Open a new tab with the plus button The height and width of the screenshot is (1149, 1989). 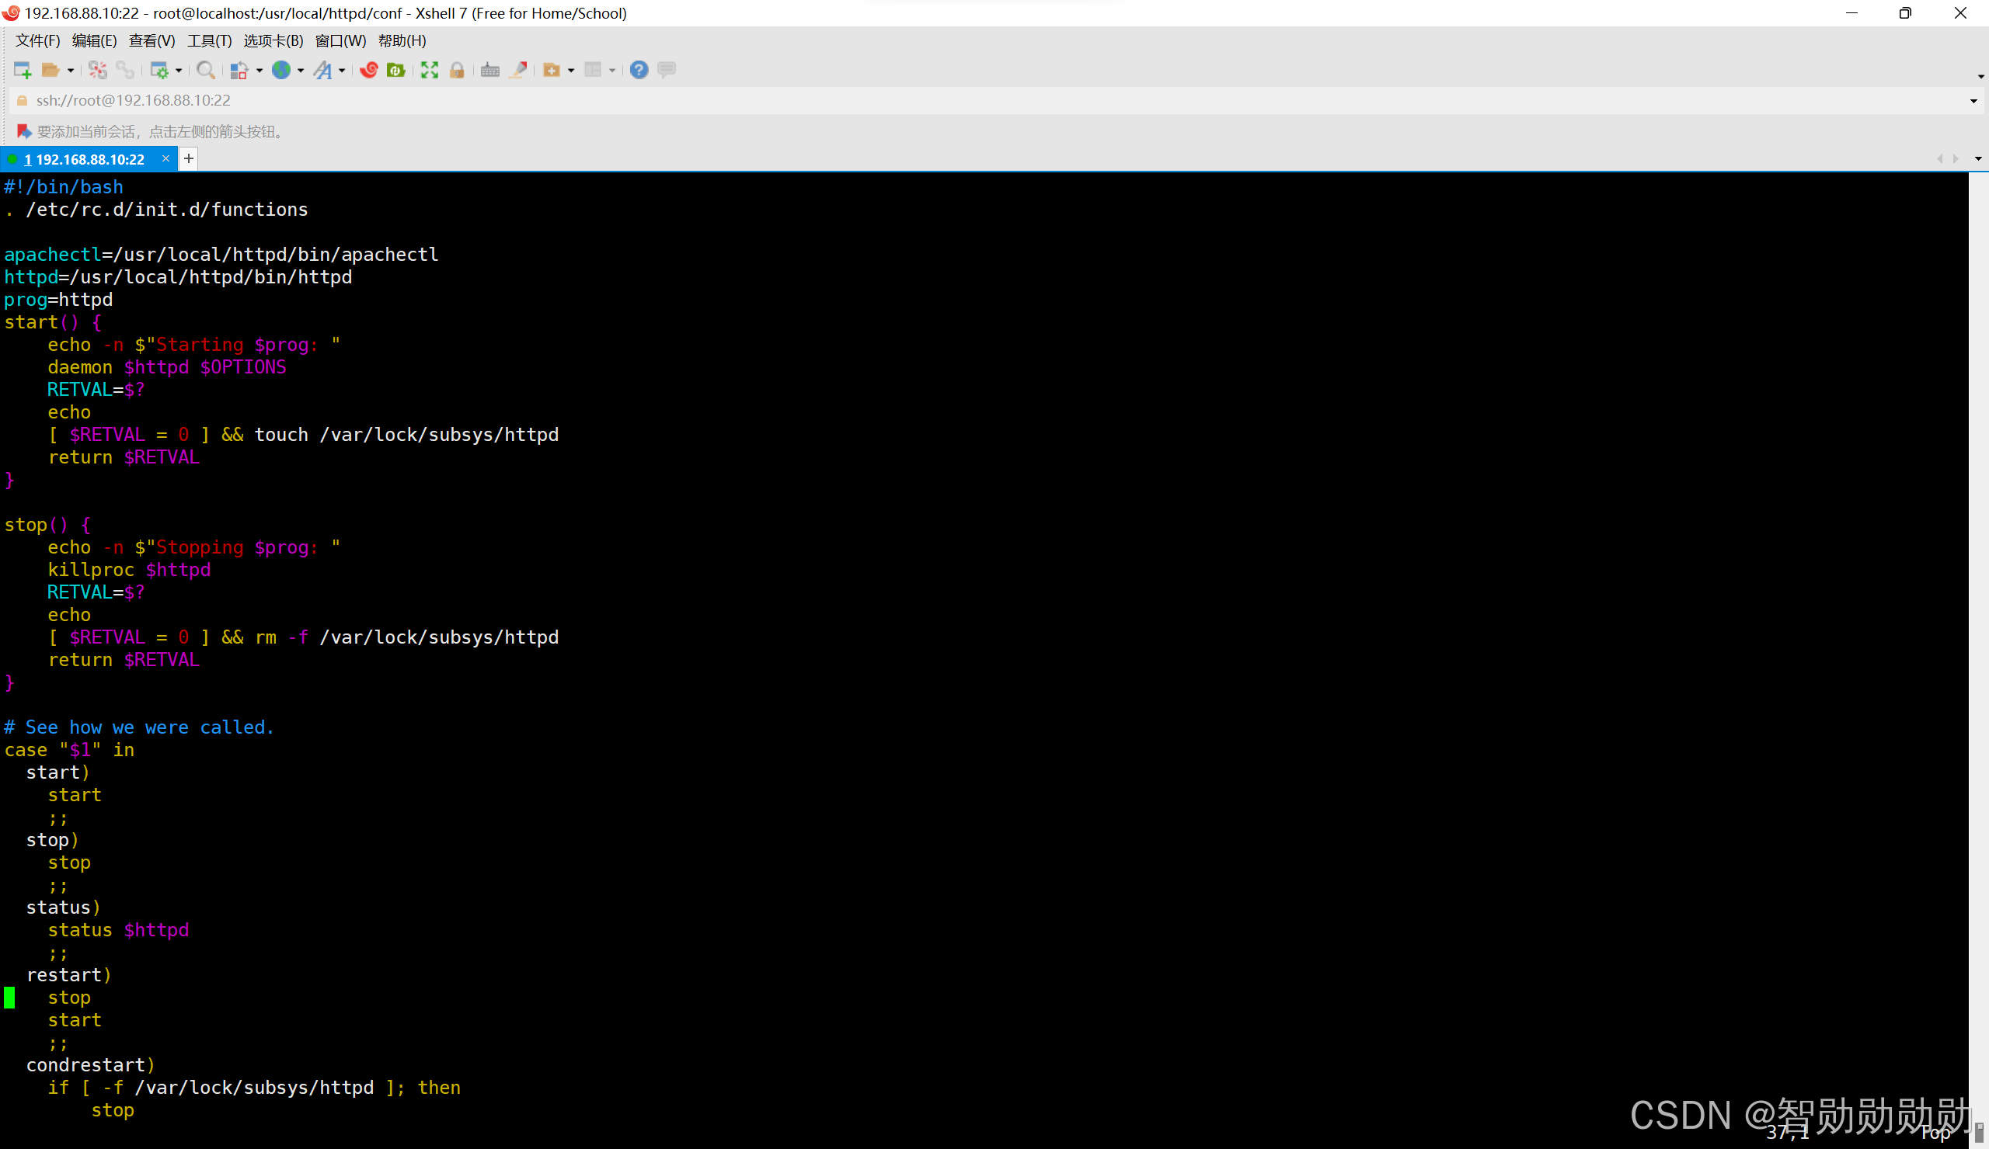pos(188,158)
